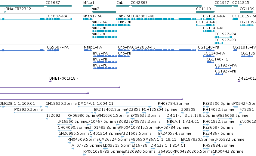Select the CG1140-RA transcript label
The image size is (256, 156).
tap(214, 16)
